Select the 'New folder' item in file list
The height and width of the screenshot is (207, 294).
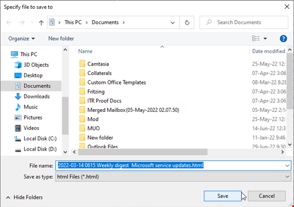pyautogui.click(x=100, y=138)
